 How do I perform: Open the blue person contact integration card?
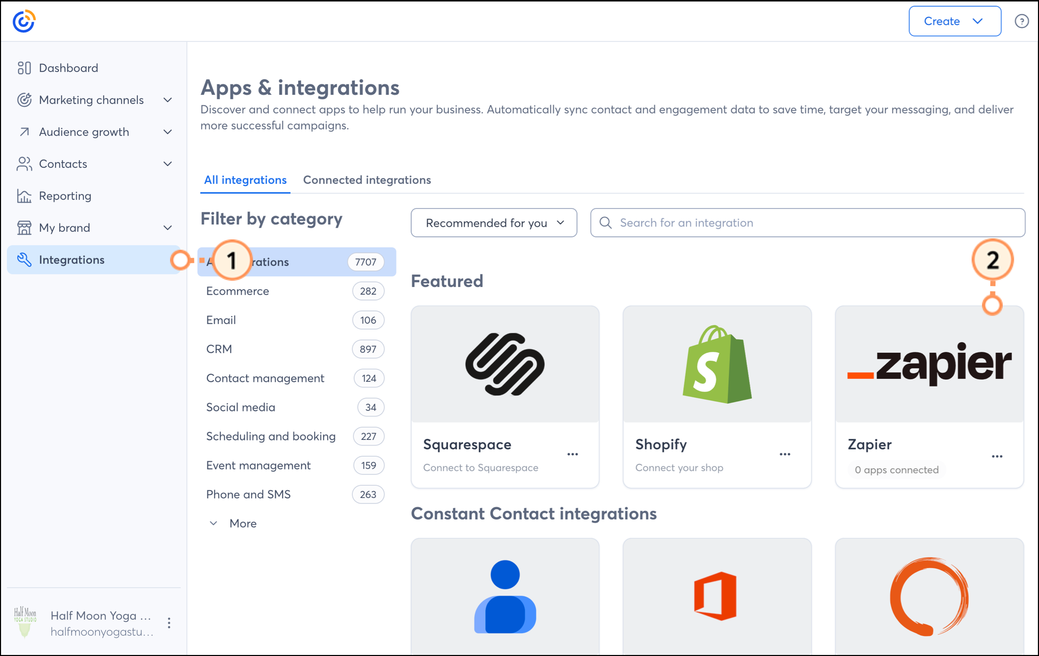(505, 596)
